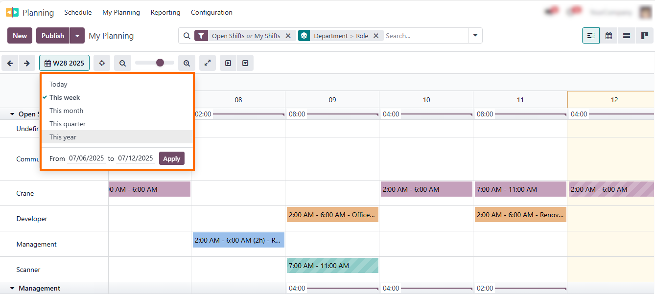Create a new shift with the New button

pyautogui.click(x=20, y=35)
